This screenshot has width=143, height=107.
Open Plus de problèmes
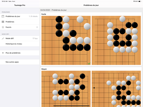20,53
